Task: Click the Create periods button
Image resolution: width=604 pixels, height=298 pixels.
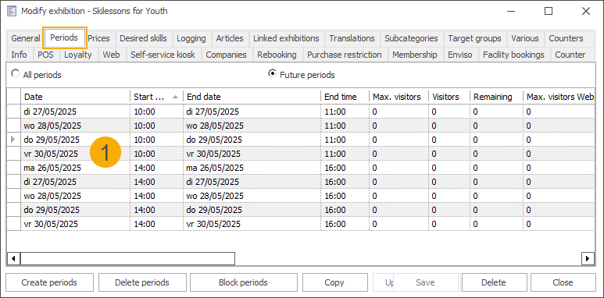Action: [x=49, y=282]
